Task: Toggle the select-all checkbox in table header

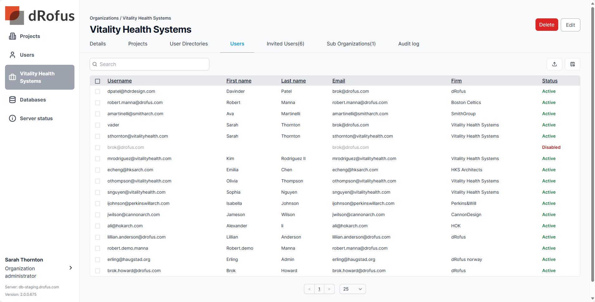Action: click(x=98, y=81)
